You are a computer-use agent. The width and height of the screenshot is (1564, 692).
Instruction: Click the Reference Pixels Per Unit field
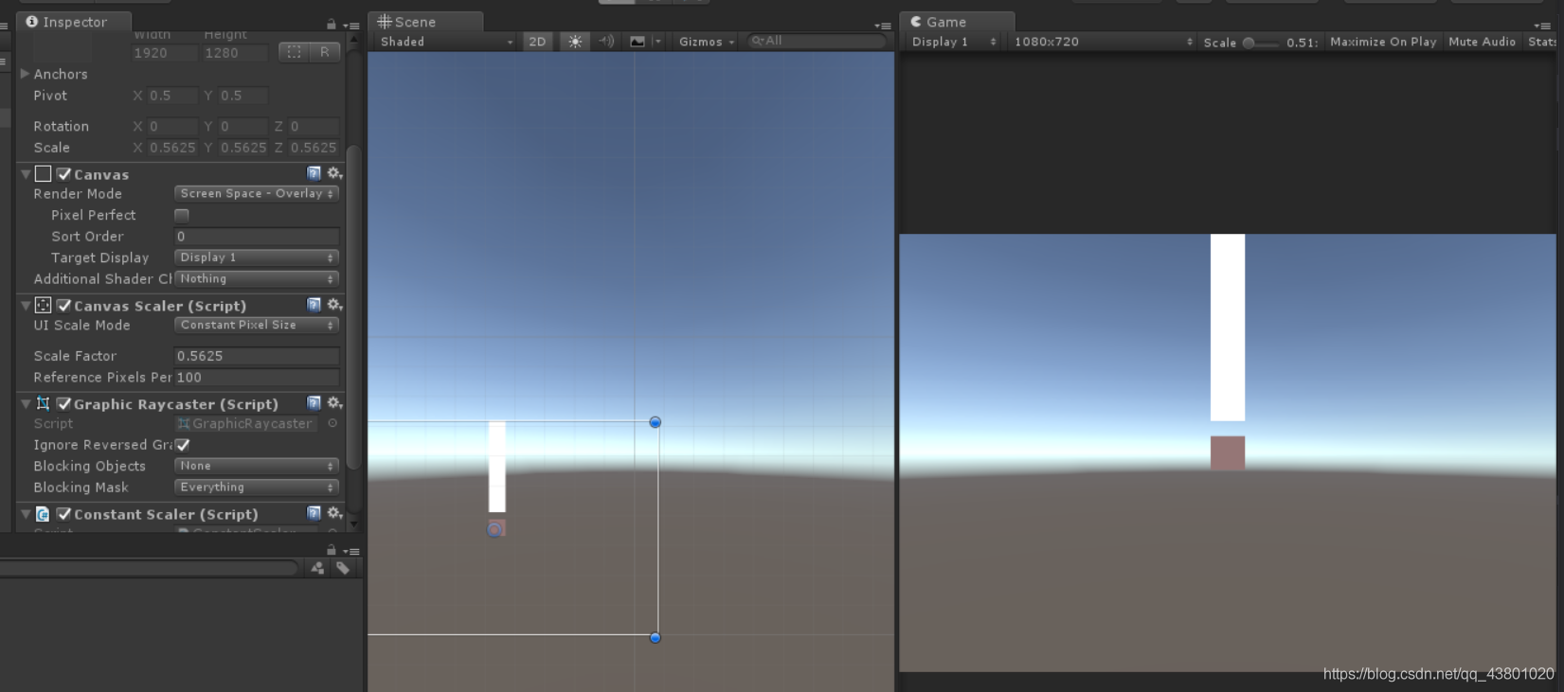(257, 378)
